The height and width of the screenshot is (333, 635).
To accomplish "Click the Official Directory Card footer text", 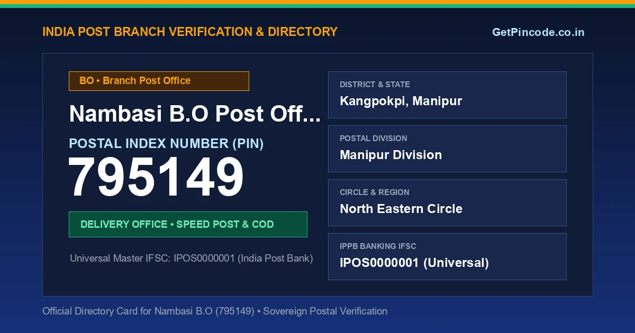I will coord(215,311).
